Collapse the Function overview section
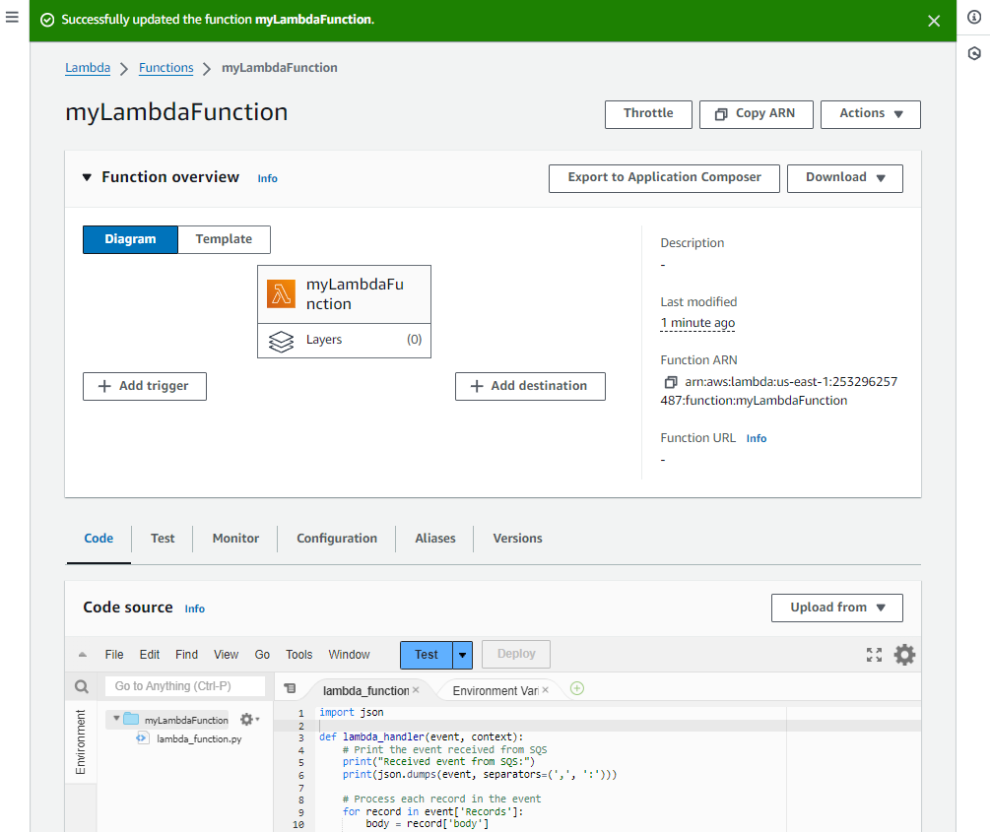 tap(87, 178)
